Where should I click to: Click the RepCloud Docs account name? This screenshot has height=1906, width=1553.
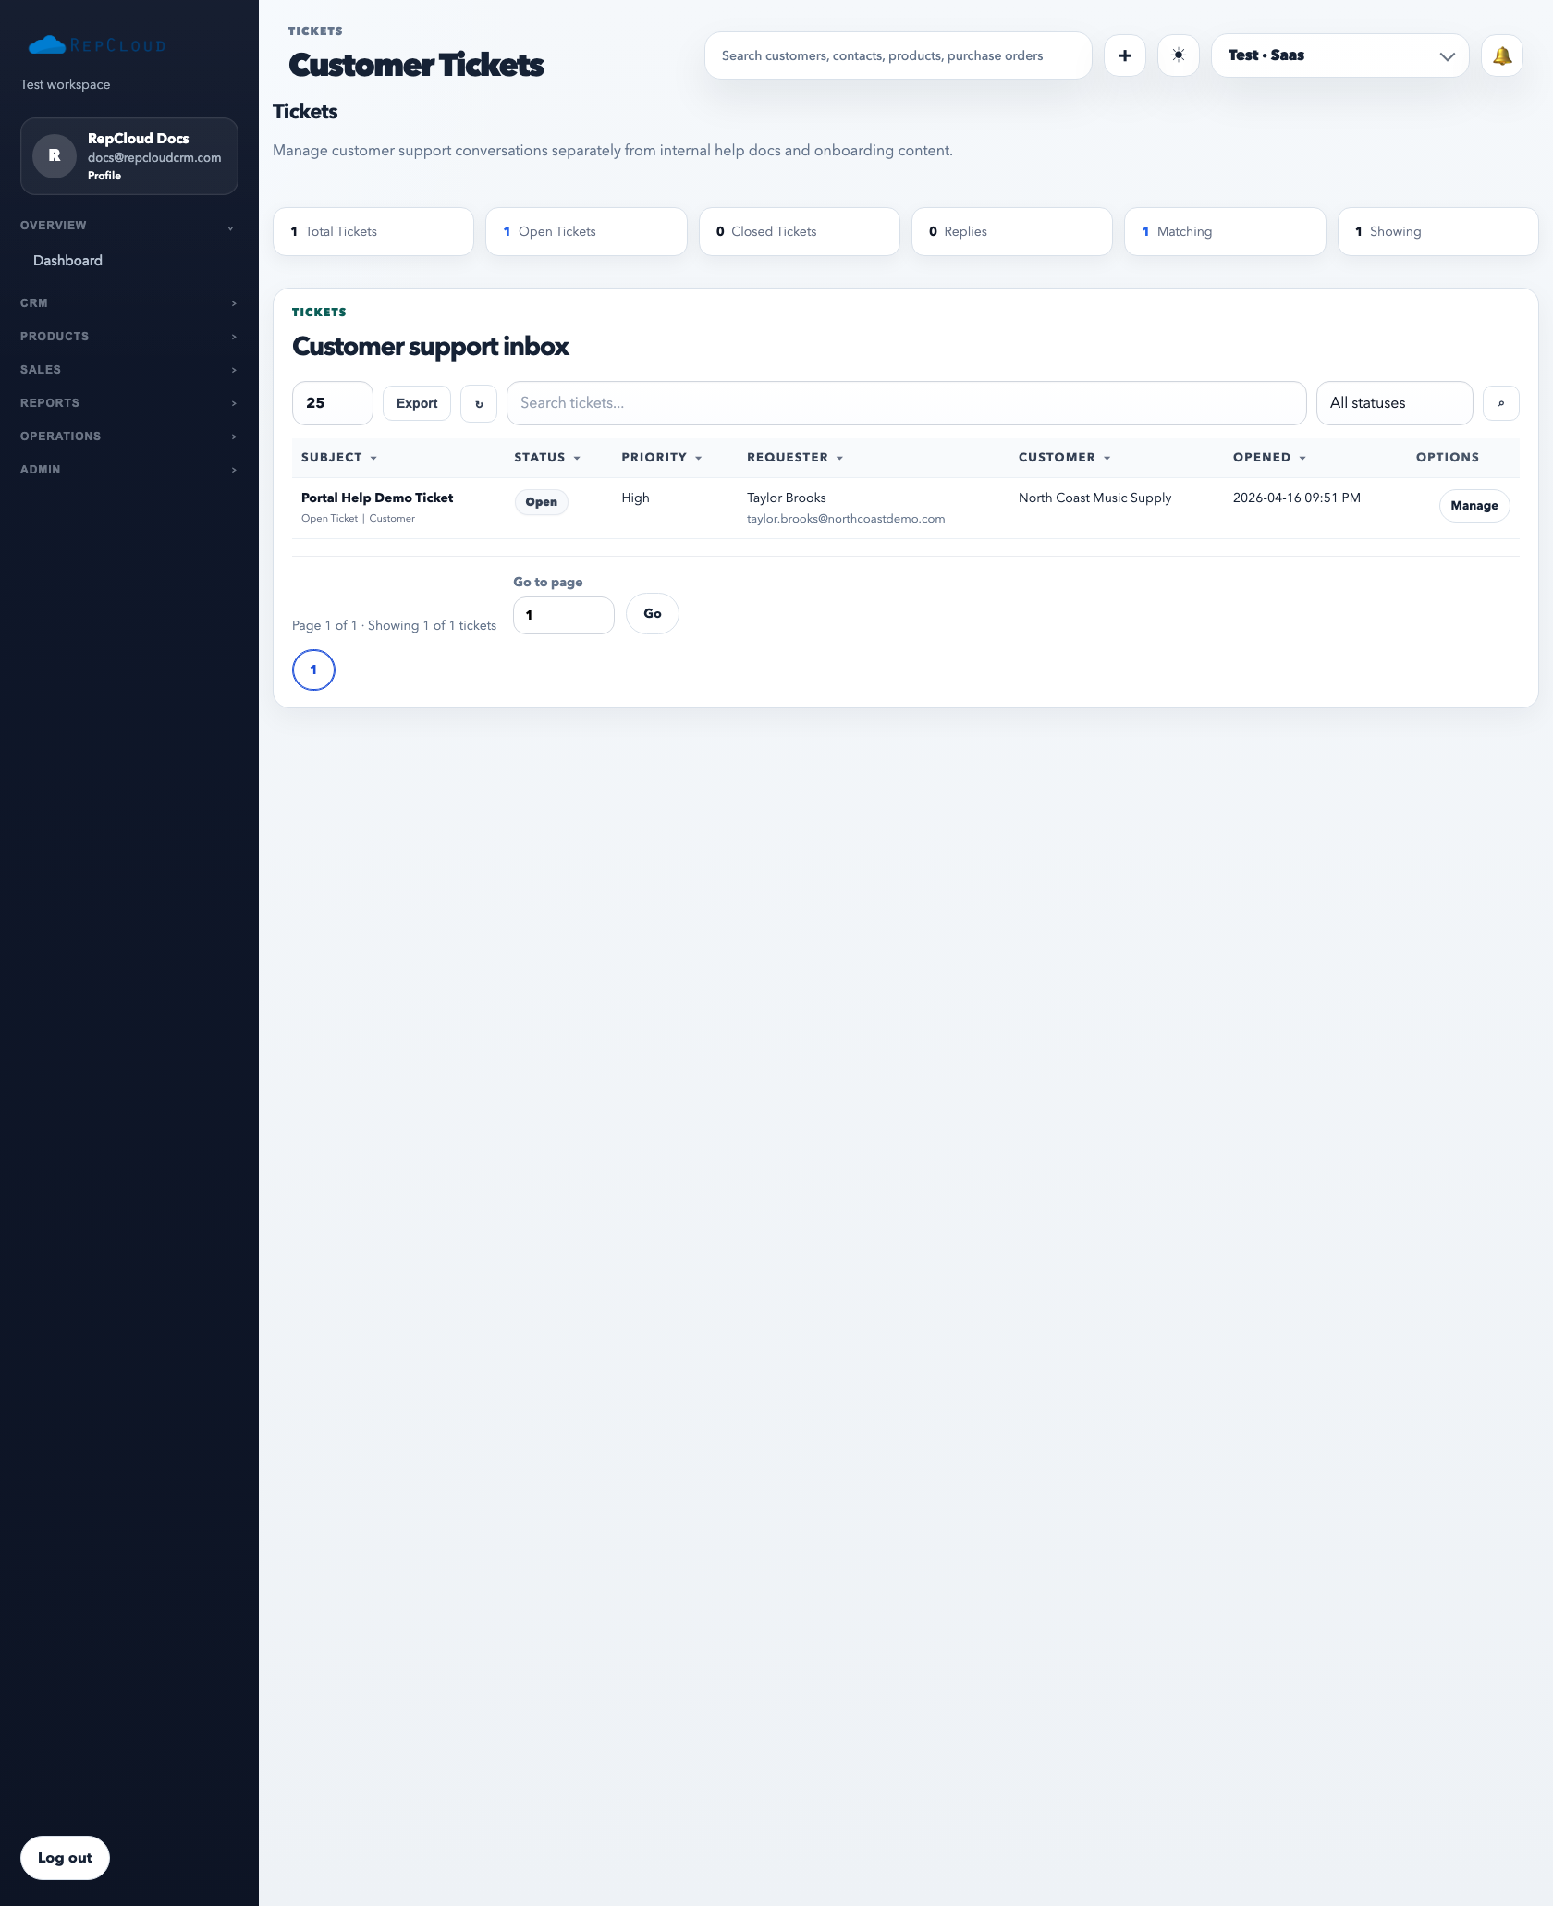pyautogui.click(x=139, y=139)
